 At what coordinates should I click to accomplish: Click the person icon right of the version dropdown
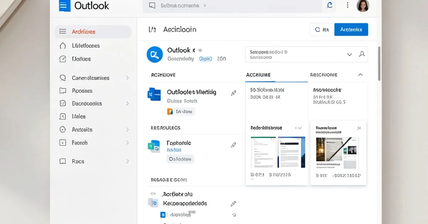tap(362, 54)
